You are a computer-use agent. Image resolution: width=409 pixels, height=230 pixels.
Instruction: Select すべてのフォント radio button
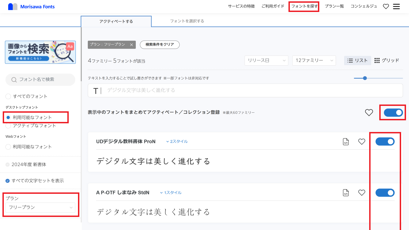(8, 96)
